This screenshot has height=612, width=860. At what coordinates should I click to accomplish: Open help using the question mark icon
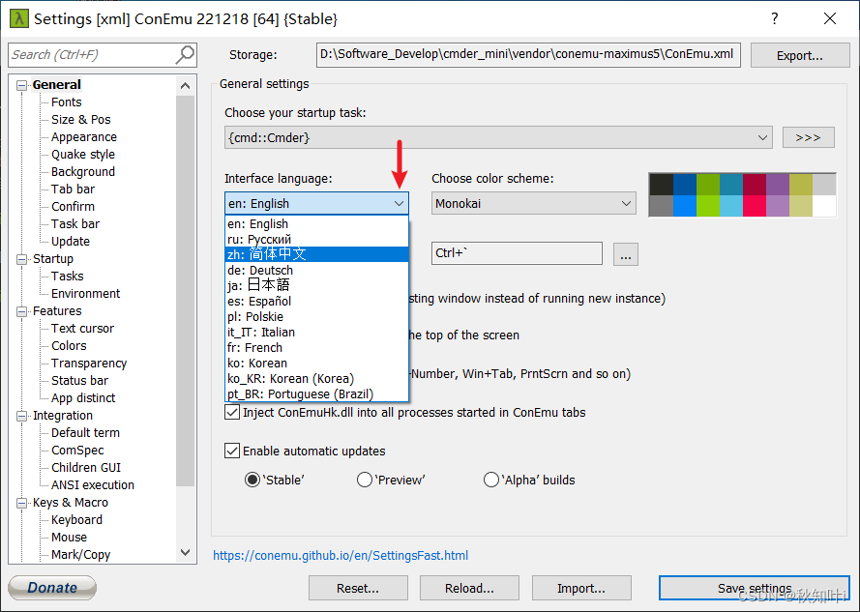[772, 18]
